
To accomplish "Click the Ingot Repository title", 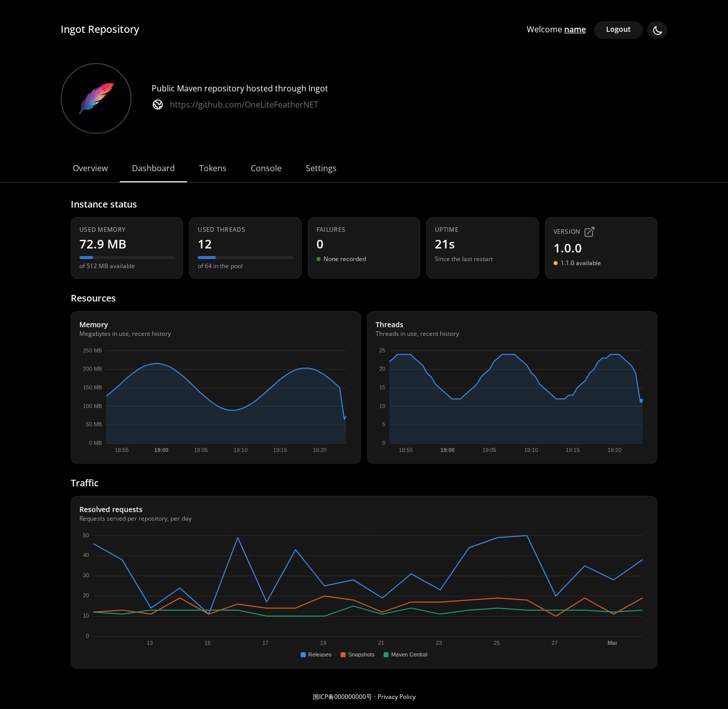I will (100, 29).
